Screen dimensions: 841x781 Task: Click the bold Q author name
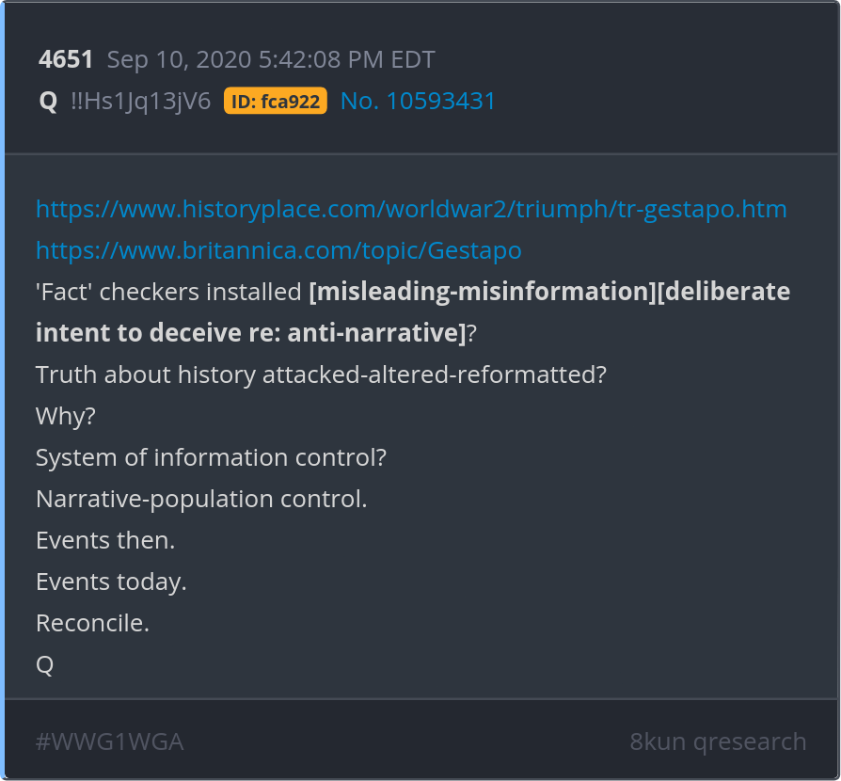tap(48, 102)
